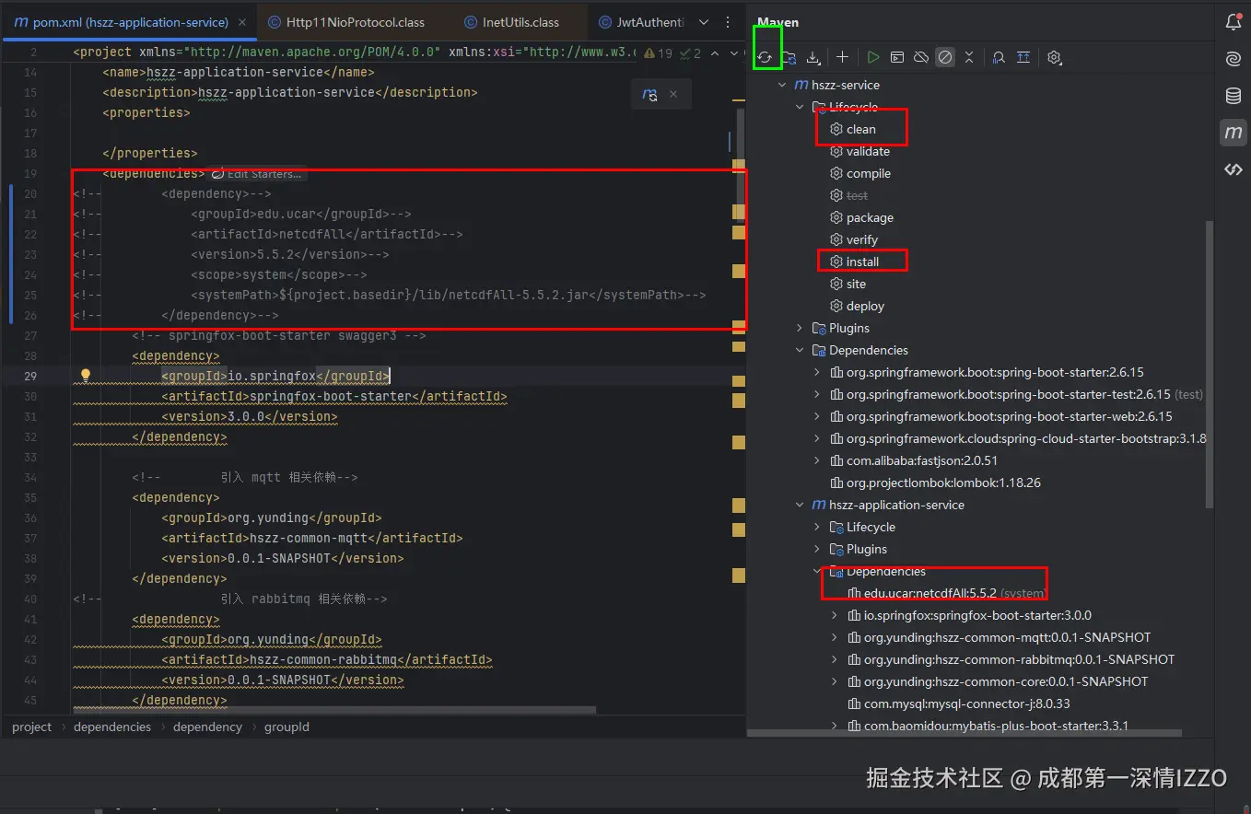Toggle Maven tool window sidebar icon

[x=1233, y=133]
